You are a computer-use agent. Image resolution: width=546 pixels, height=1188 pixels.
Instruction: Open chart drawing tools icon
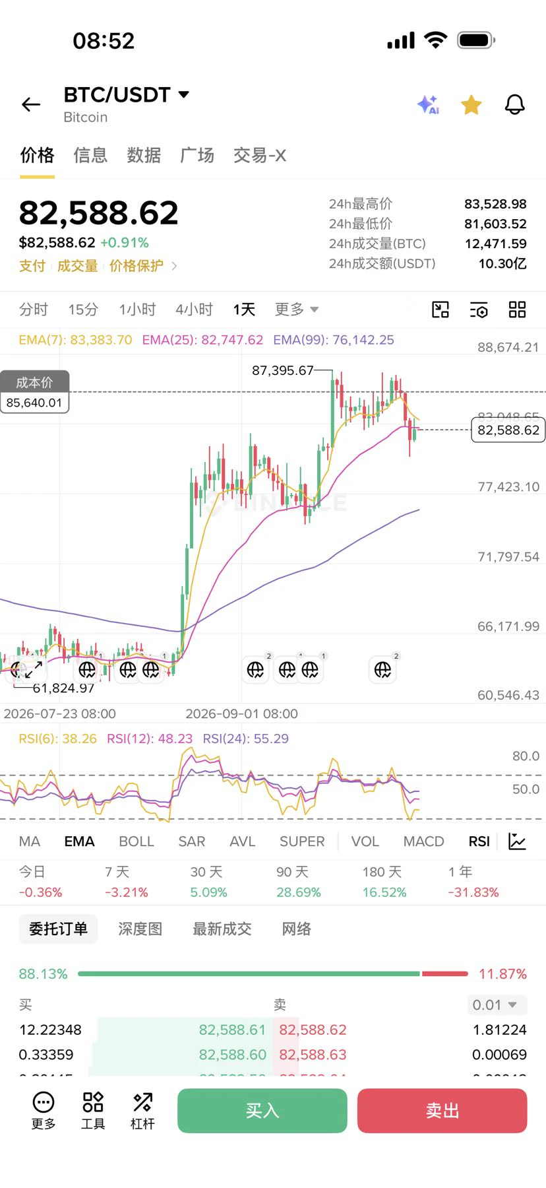click(x=440, y=310)
